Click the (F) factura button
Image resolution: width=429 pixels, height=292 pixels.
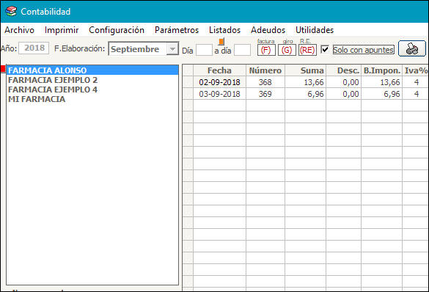tap(266, 50)
